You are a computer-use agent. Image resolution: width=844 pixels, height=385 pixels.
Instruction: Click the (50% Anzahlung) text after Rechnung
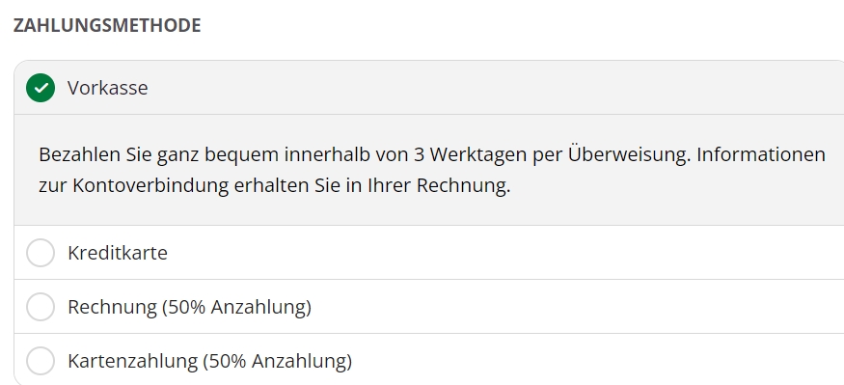pyautogui.click(x=236, y=307)
